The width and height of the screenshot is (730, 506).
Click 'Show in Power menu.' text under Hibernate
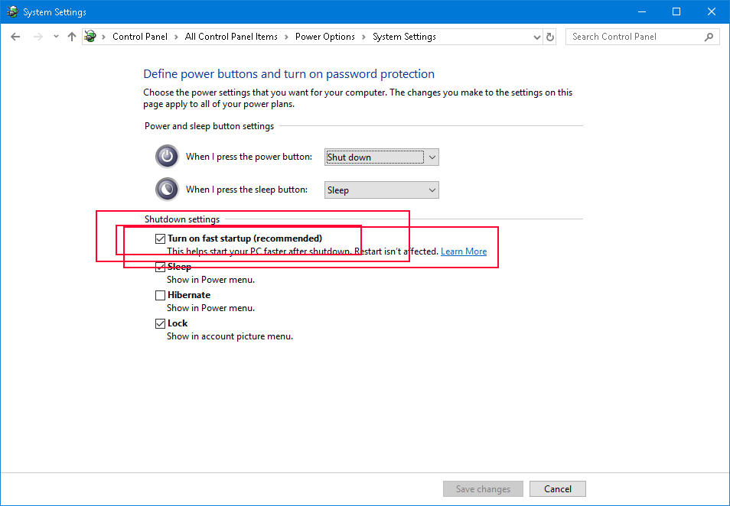(211, 308)
